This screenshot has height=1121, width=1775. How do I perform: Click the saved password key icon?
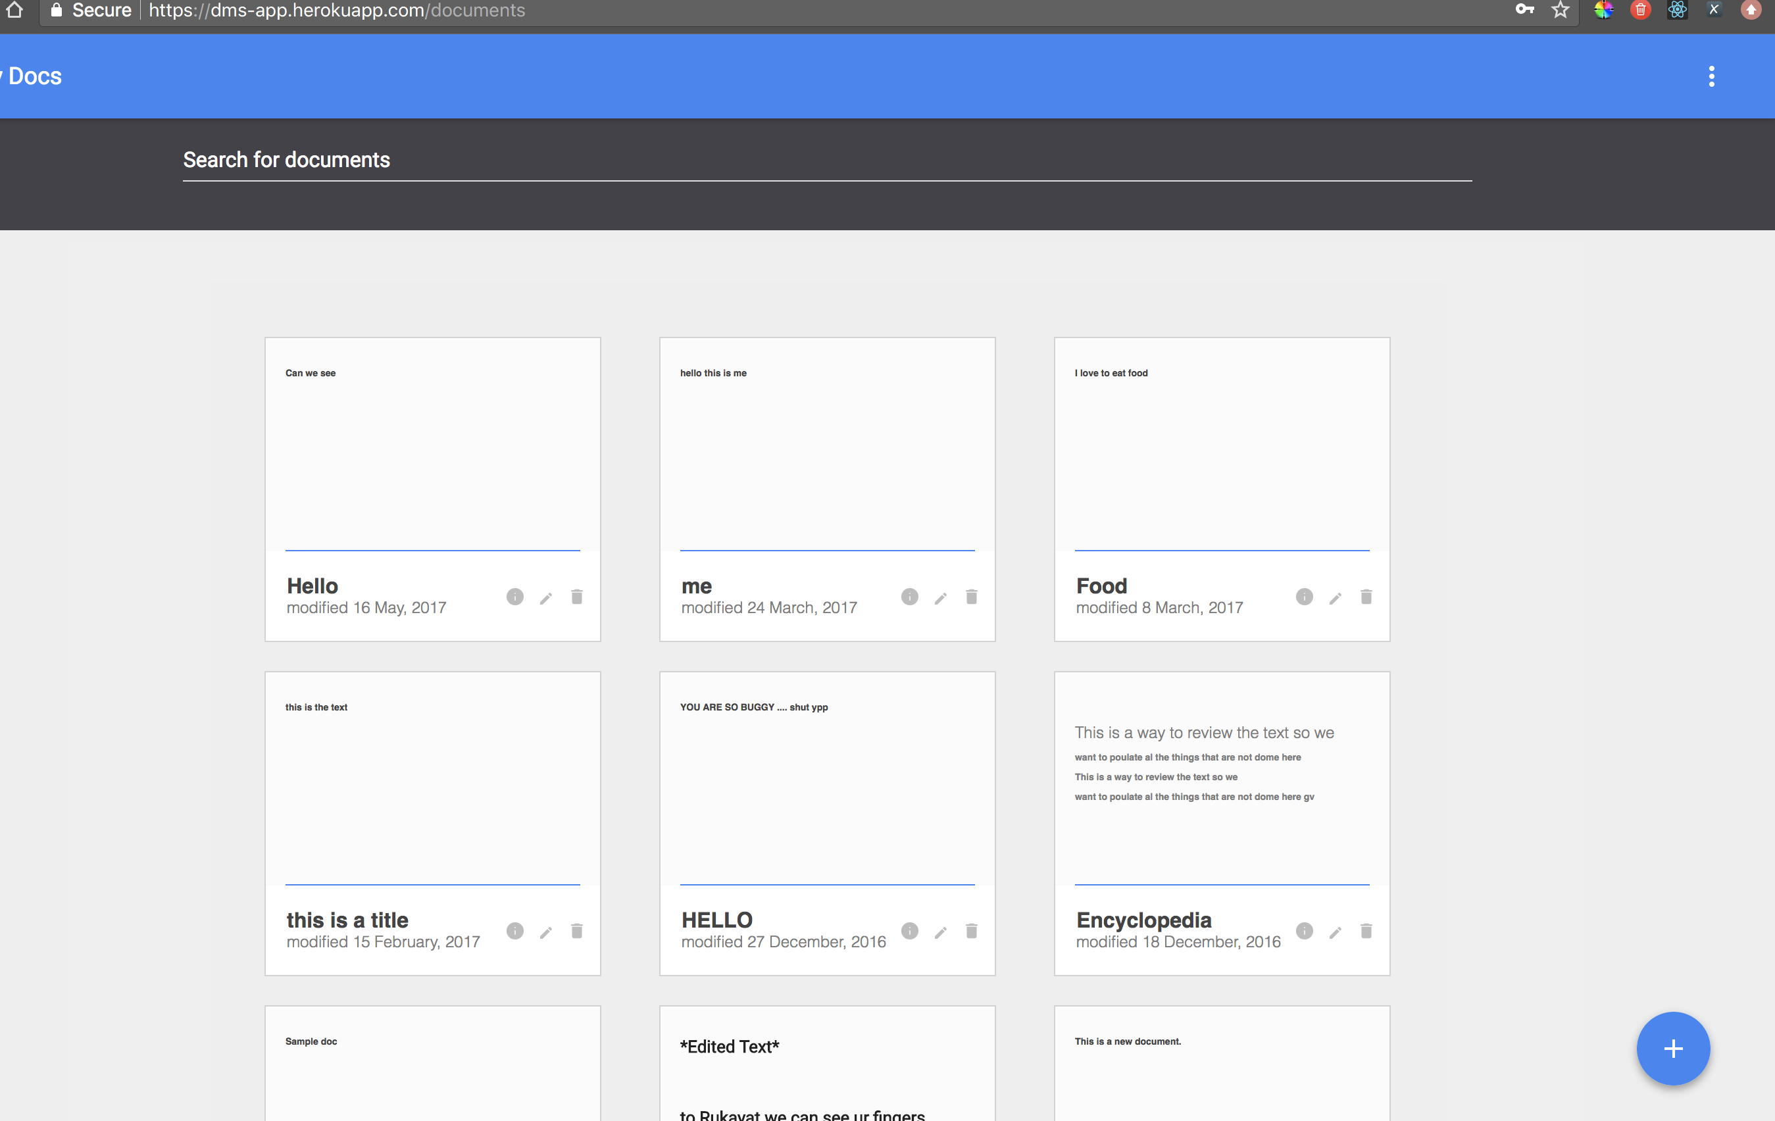coord(1524,10)
